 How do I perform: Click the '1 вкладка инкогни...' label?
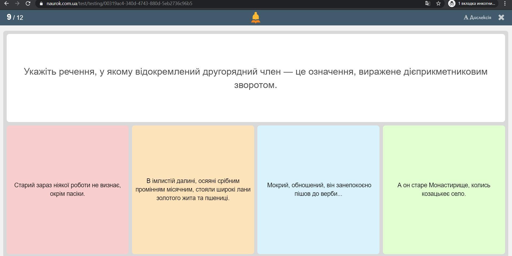(x=476, y=3)
